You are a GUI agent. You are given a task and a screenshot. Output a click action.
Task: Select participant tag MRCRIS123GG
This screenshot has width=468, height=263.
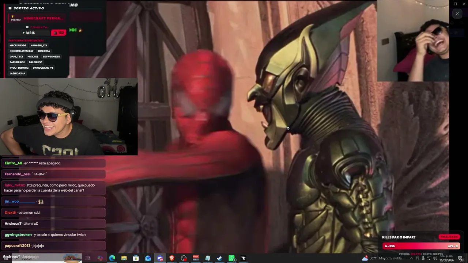coord(18,46)
